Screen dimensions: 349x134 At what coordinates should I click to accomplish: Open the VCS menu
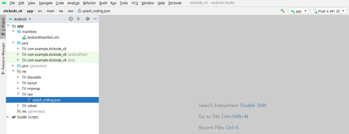135,3
